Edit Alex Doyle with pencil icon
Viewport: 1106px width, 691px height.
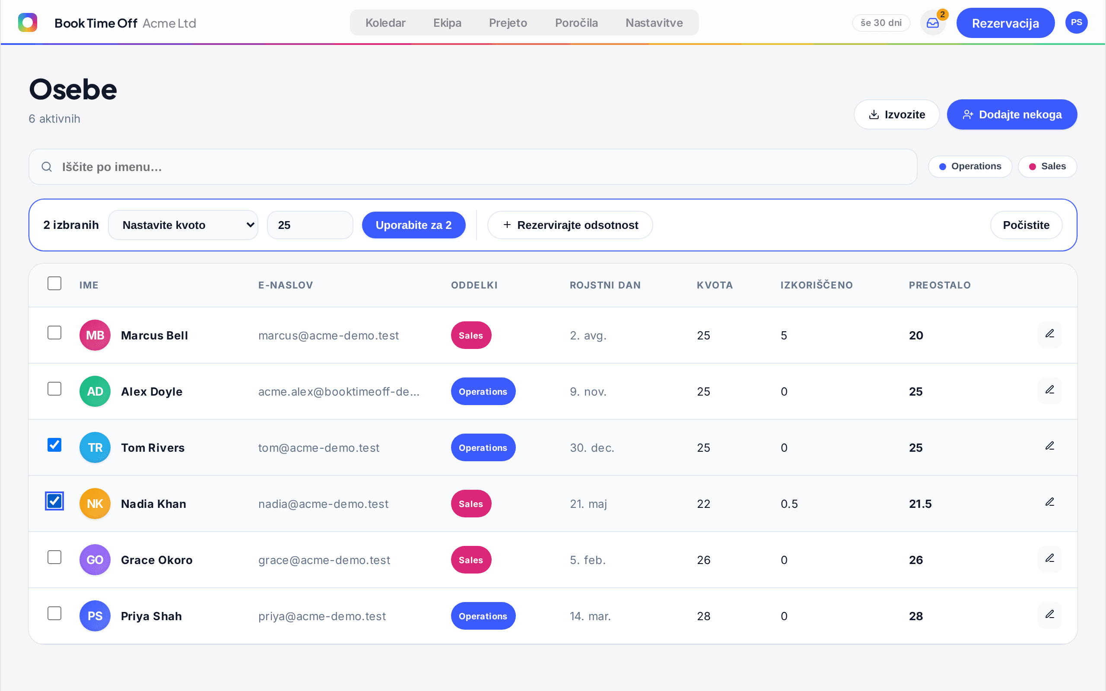tap(1050, 390)
